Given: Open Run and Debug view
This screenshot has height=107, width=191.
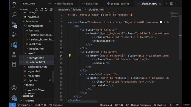Looking at the screenshot, I should 14,35.
